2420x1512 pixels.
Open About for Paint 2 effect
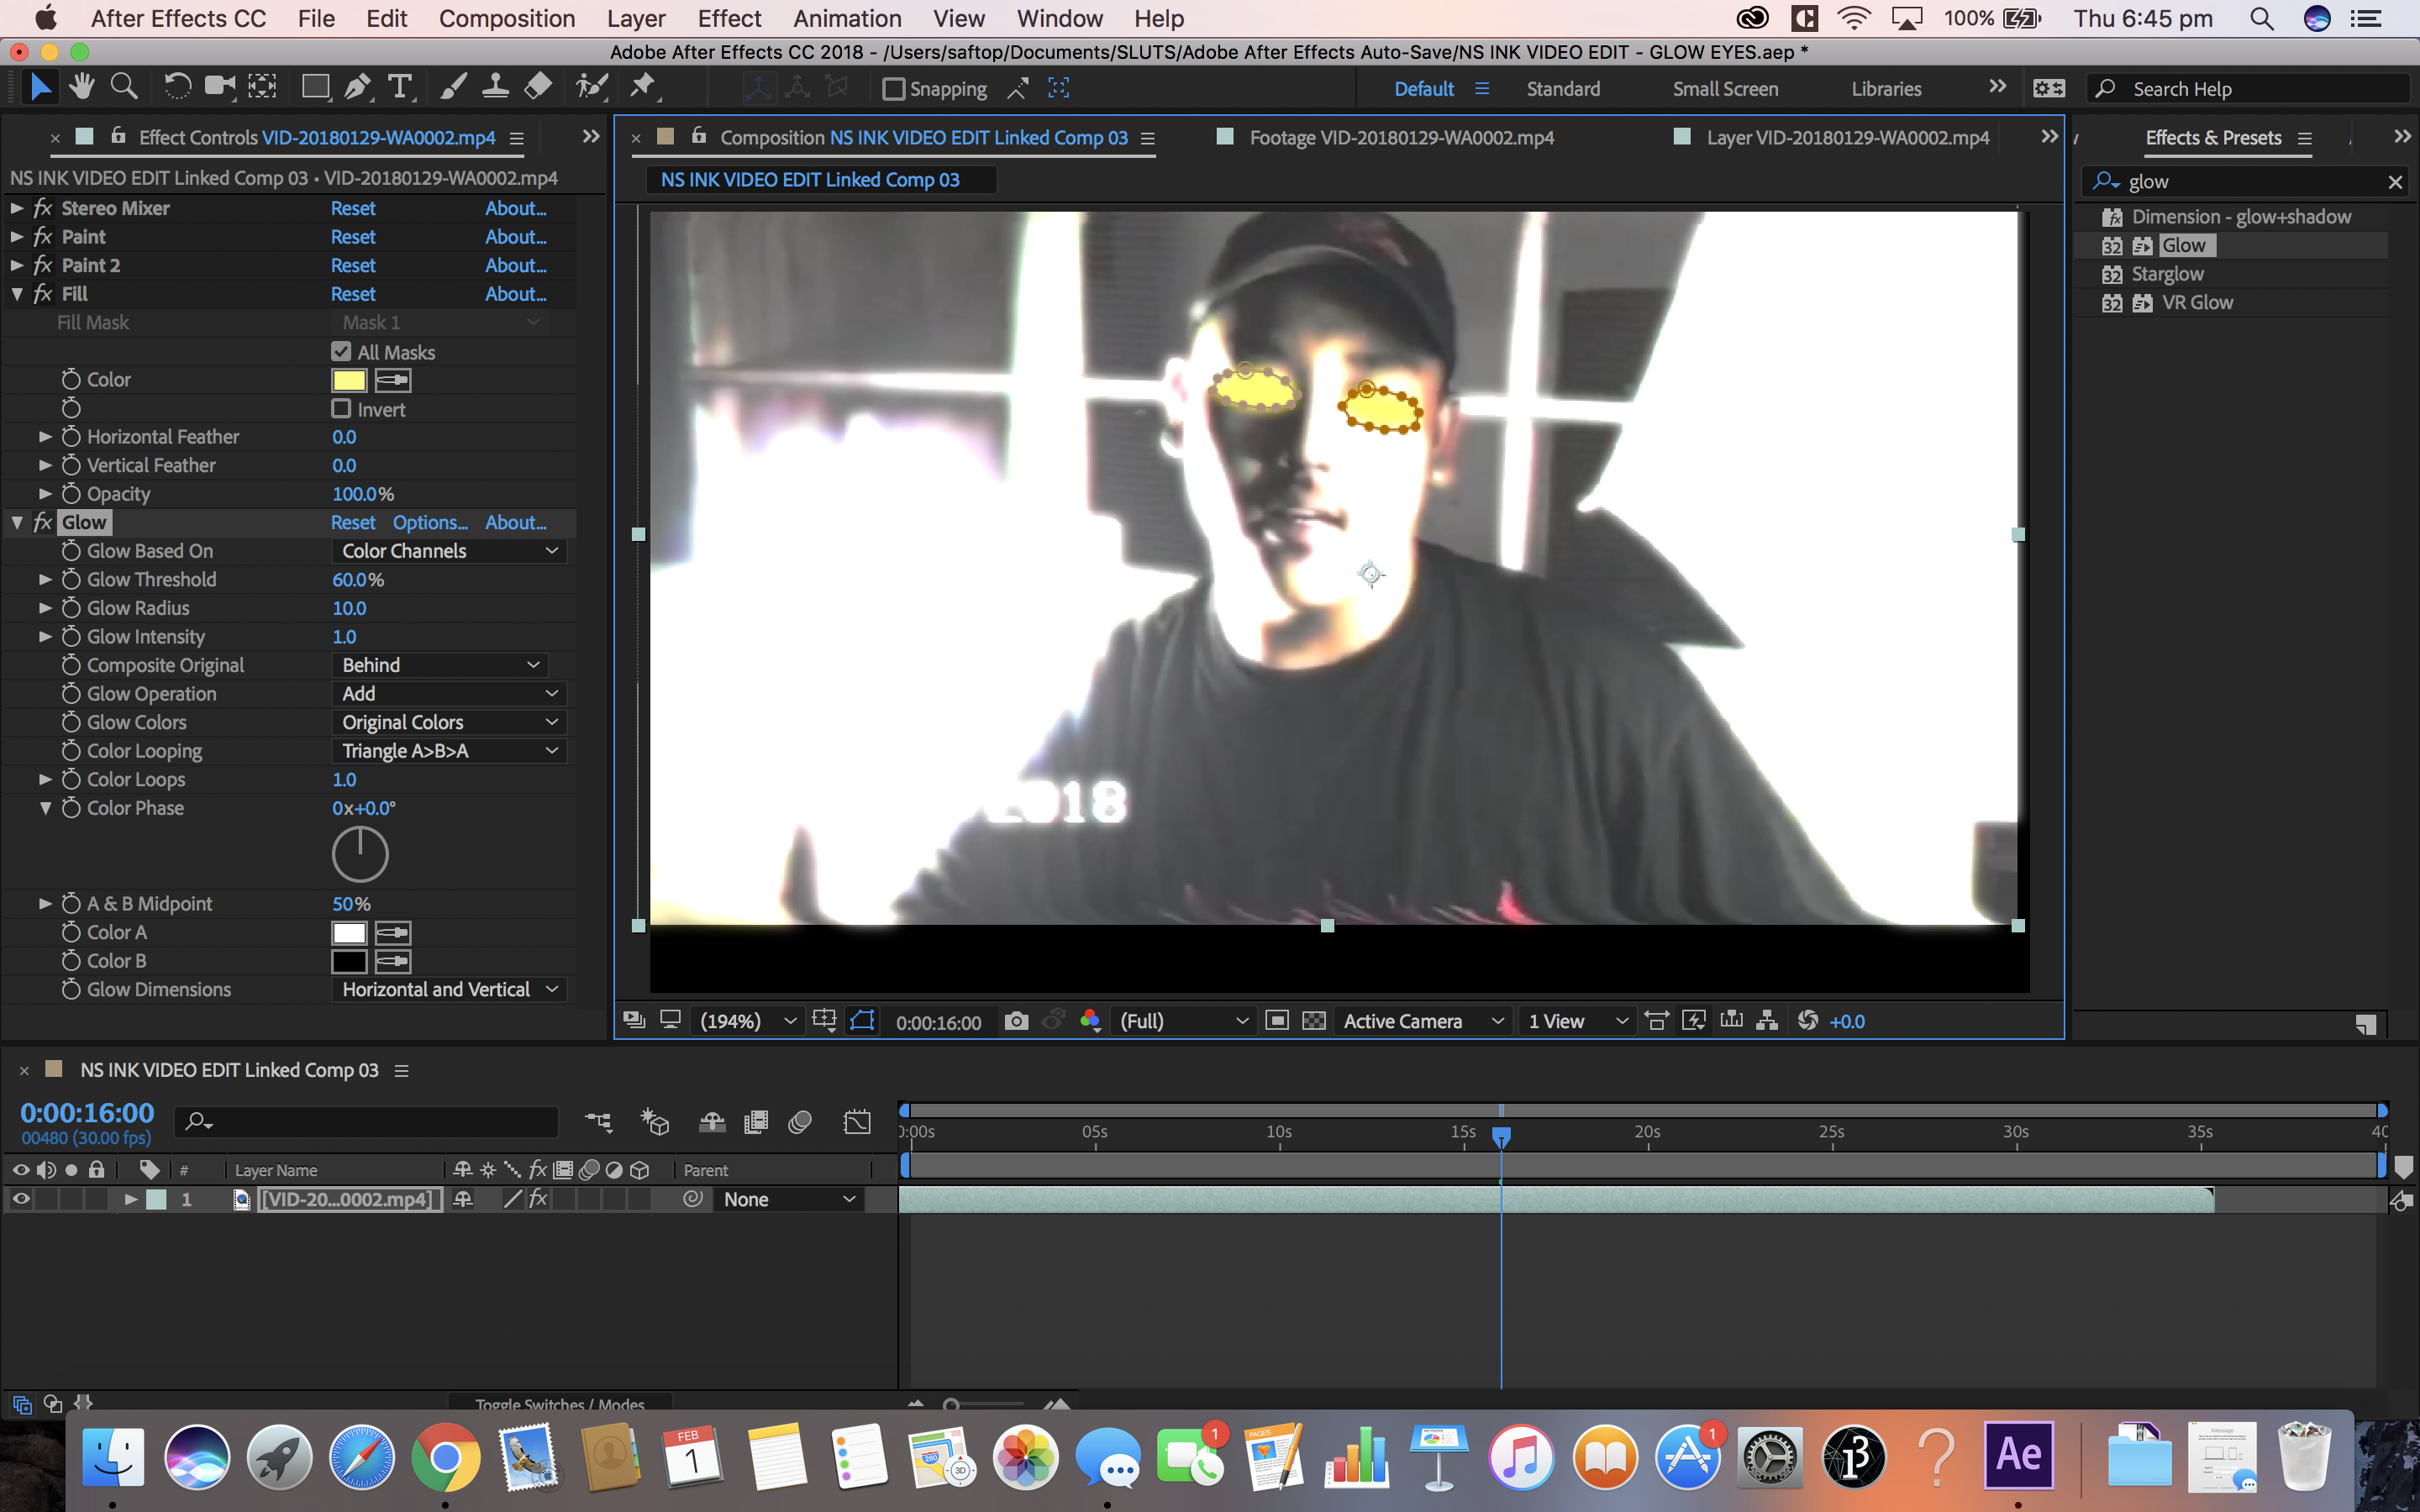pos(515,265)
